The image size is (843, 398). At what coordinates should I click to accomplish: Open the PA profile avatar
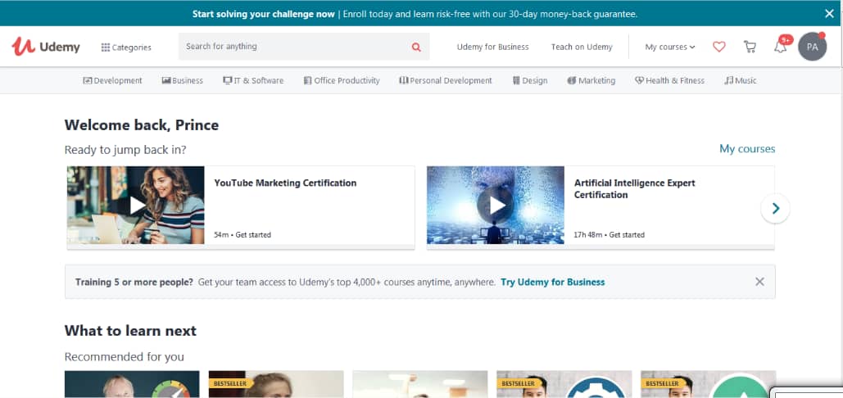(813, 47)
